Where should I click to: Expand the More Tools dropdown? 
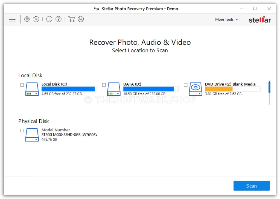pyautogui.click(x=226, y=19)
